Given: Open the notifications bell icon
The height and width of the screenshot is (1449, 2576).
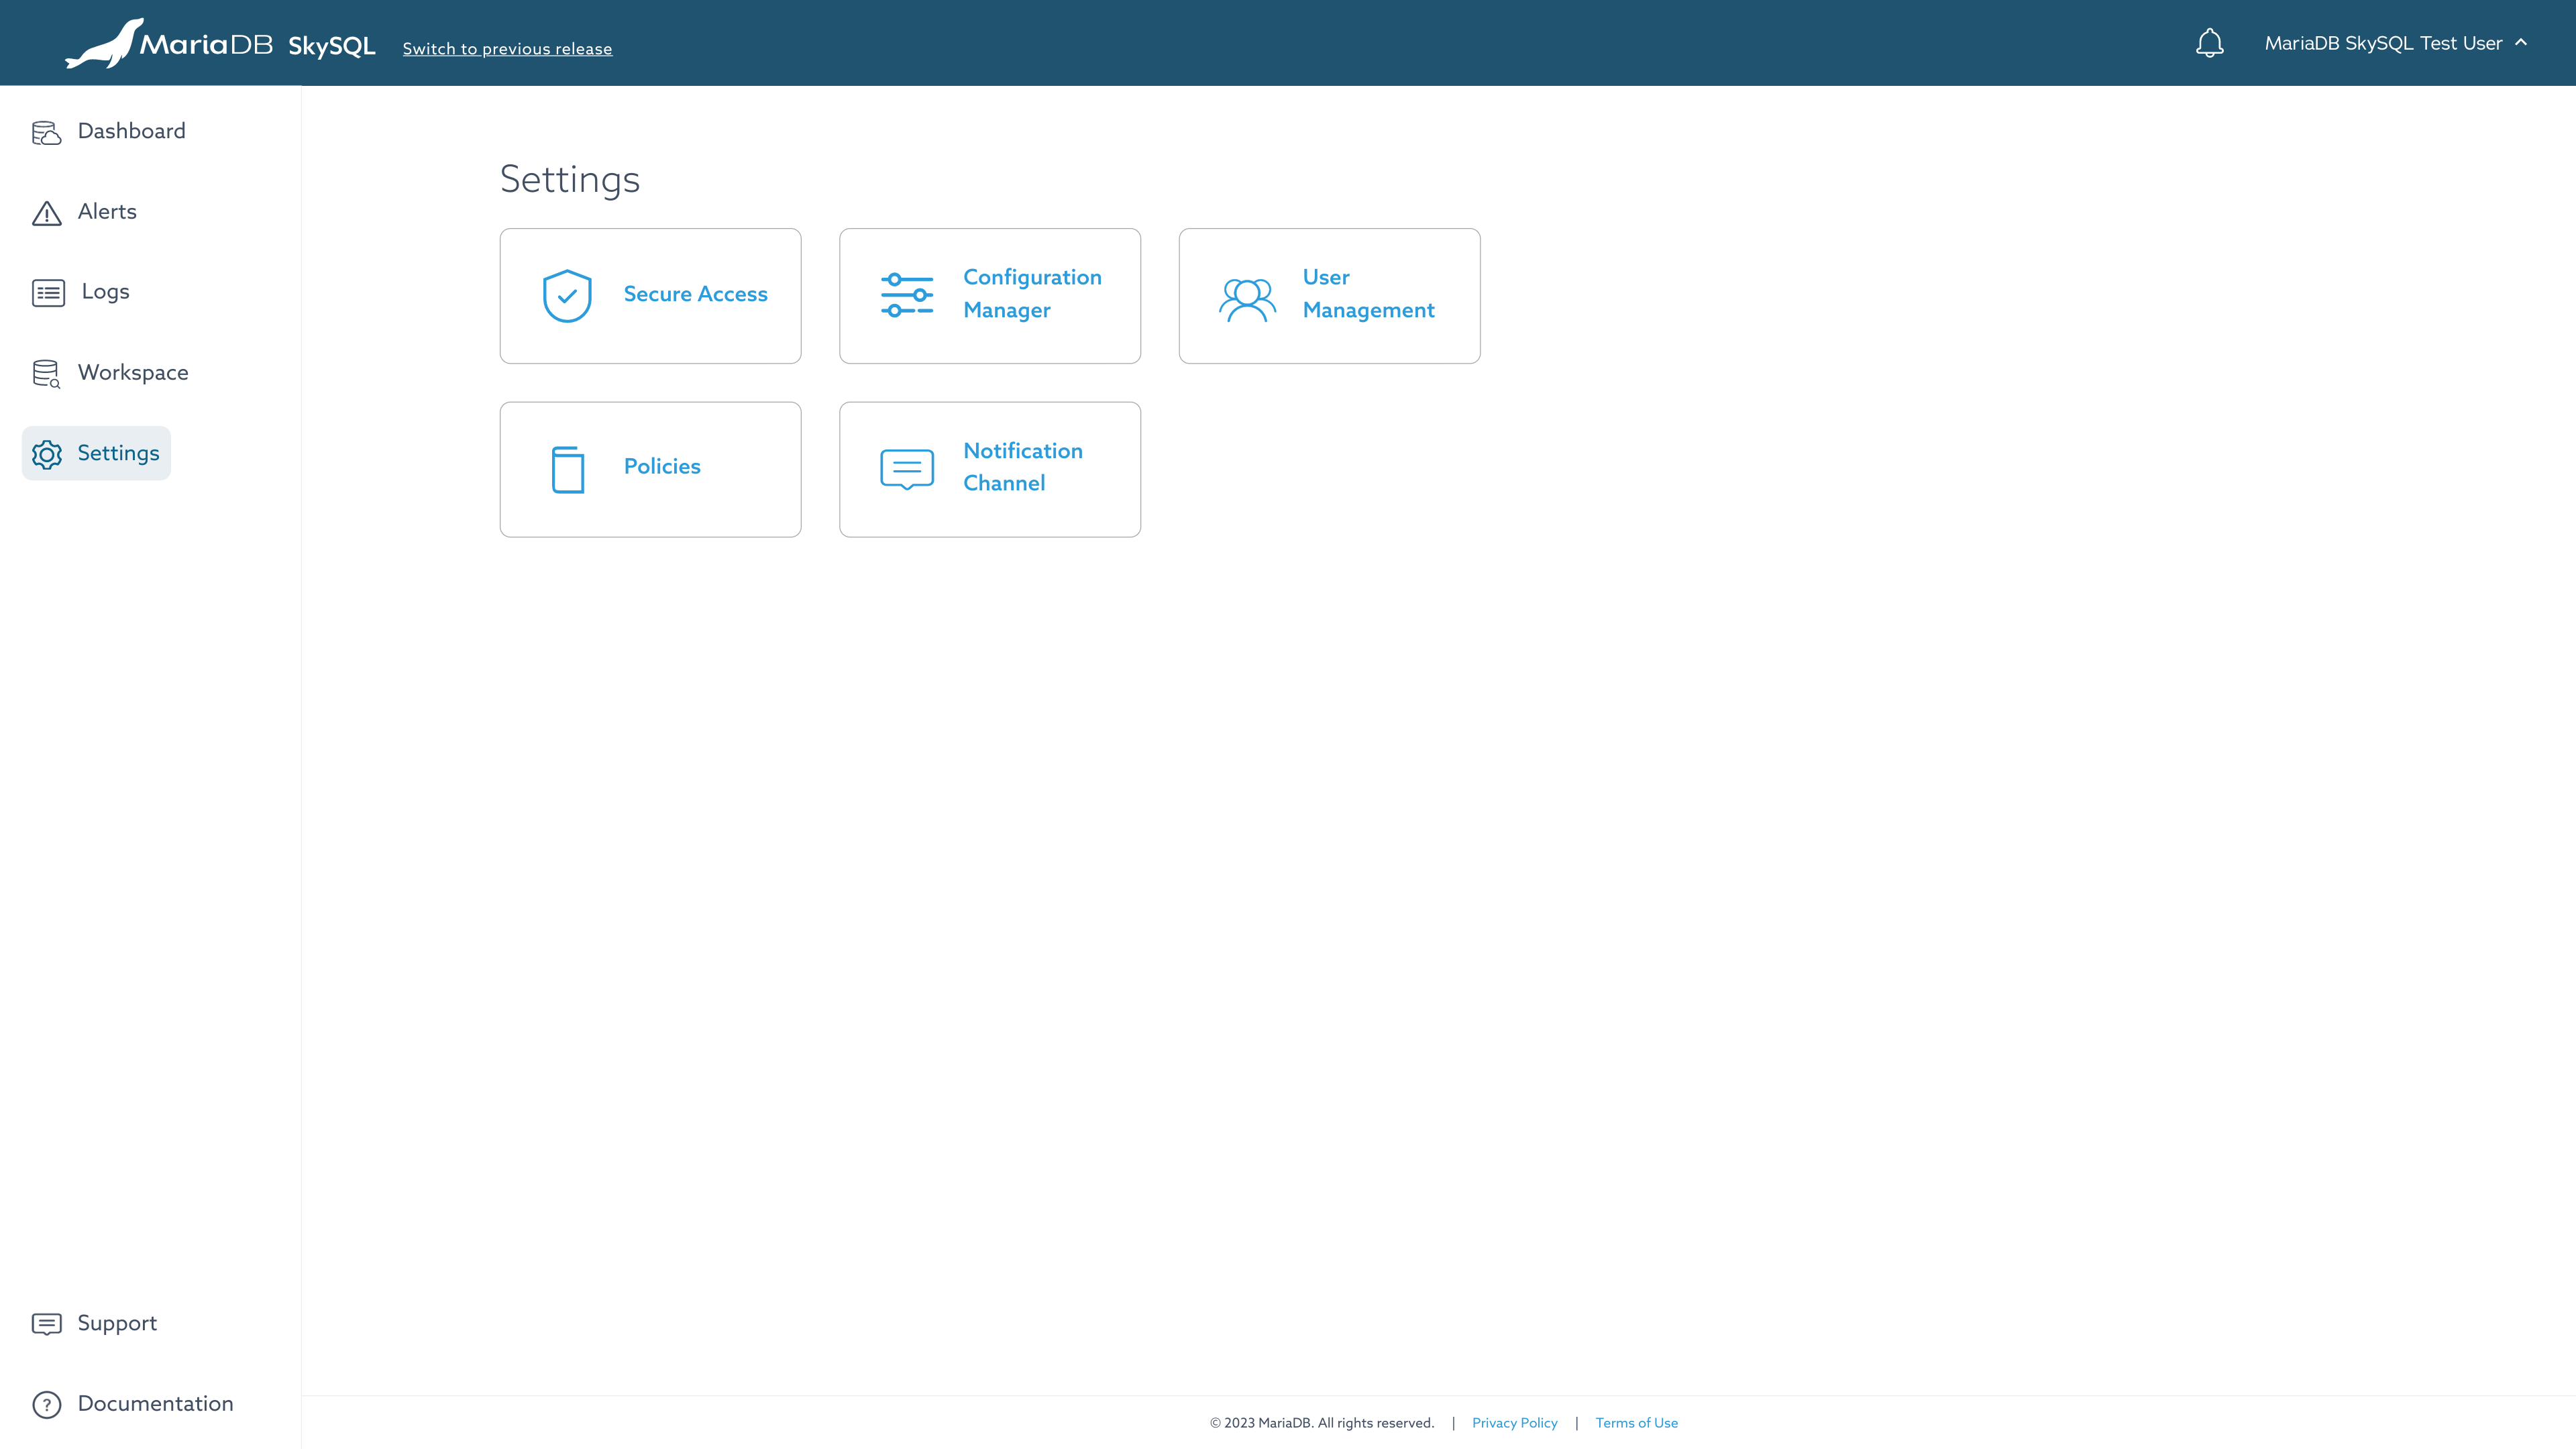Looking at the screenshot, I should coord(2209,43).
